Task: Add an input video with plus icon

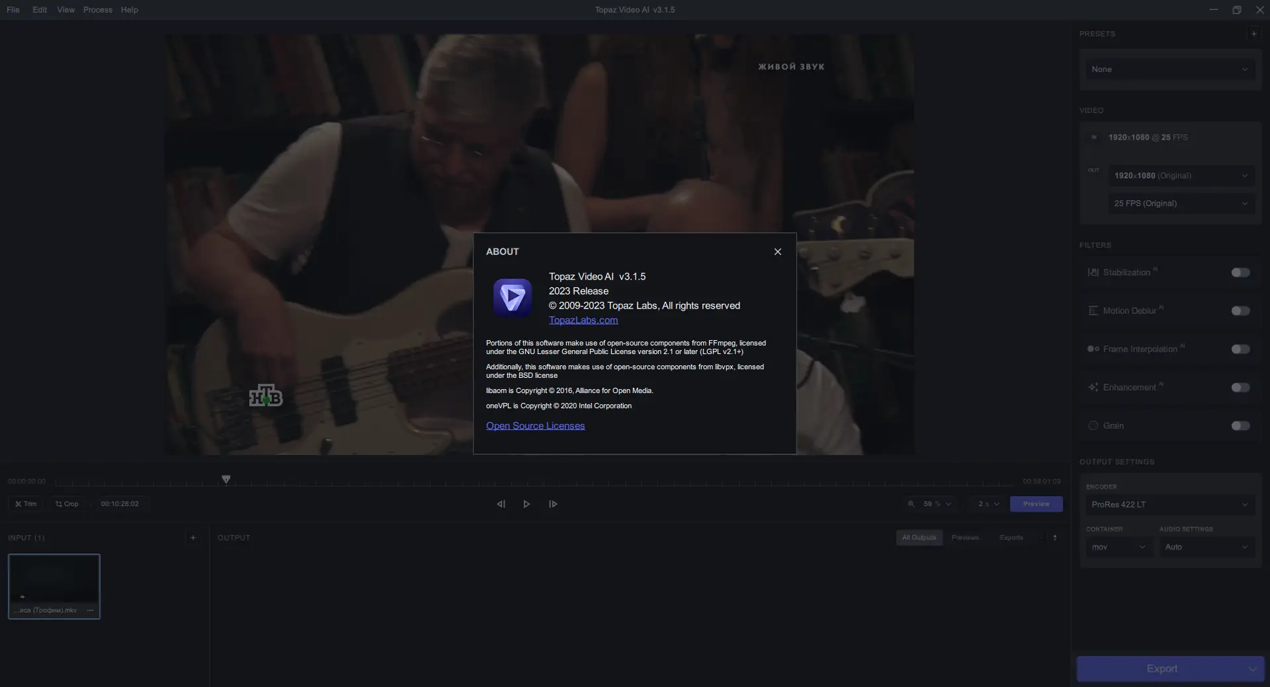Action: (193, 538)
